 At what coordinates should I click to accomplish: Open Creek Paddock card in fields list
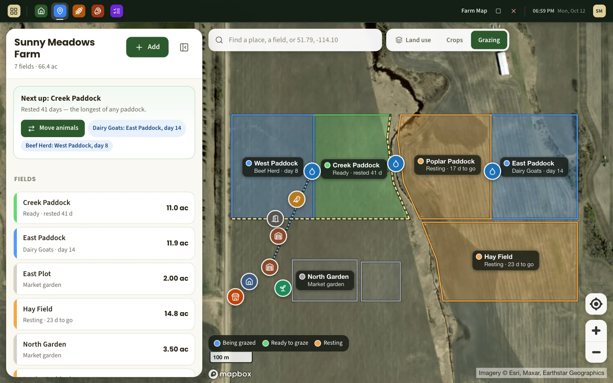click(104, 208)
